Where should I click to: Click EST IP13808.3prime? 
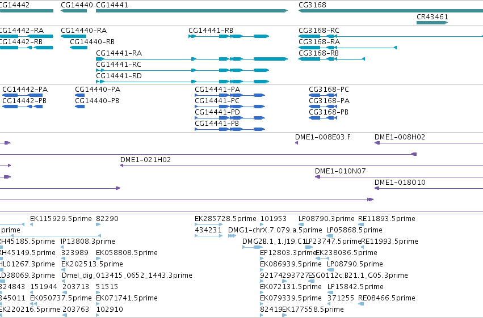click(x=88, y=241)
